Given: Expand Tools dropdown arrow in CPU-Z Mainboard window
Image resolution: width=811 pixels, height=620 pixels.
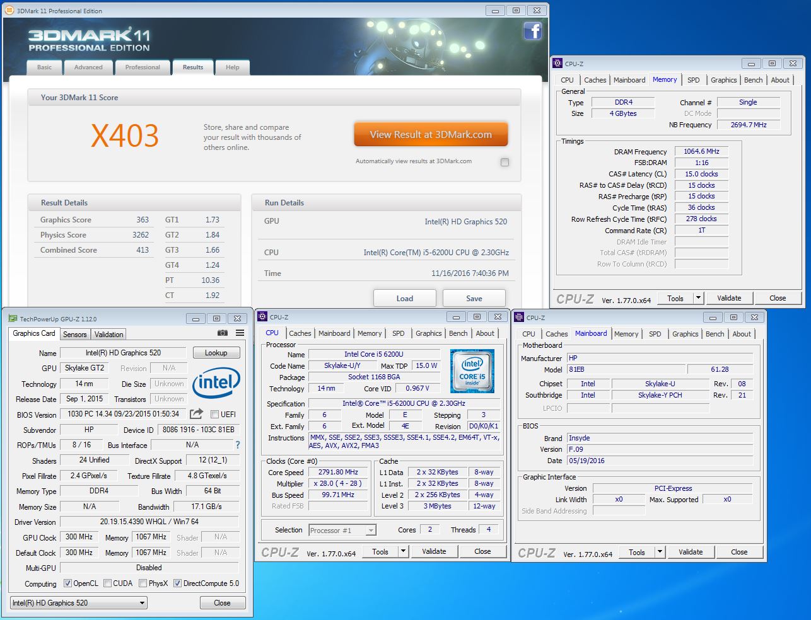Looking at the screenshot, I should pyautogui.click(x=660, y=552).
